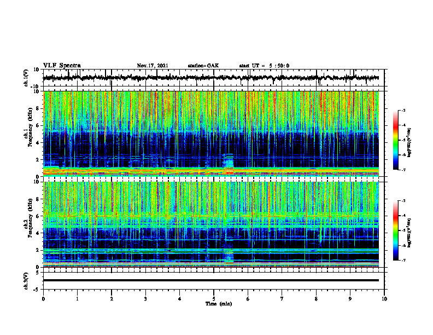Click the "-5" label on ch.2 colorbar
The width and height of the screenshot is (433, 335).
[x=403, y=230]
